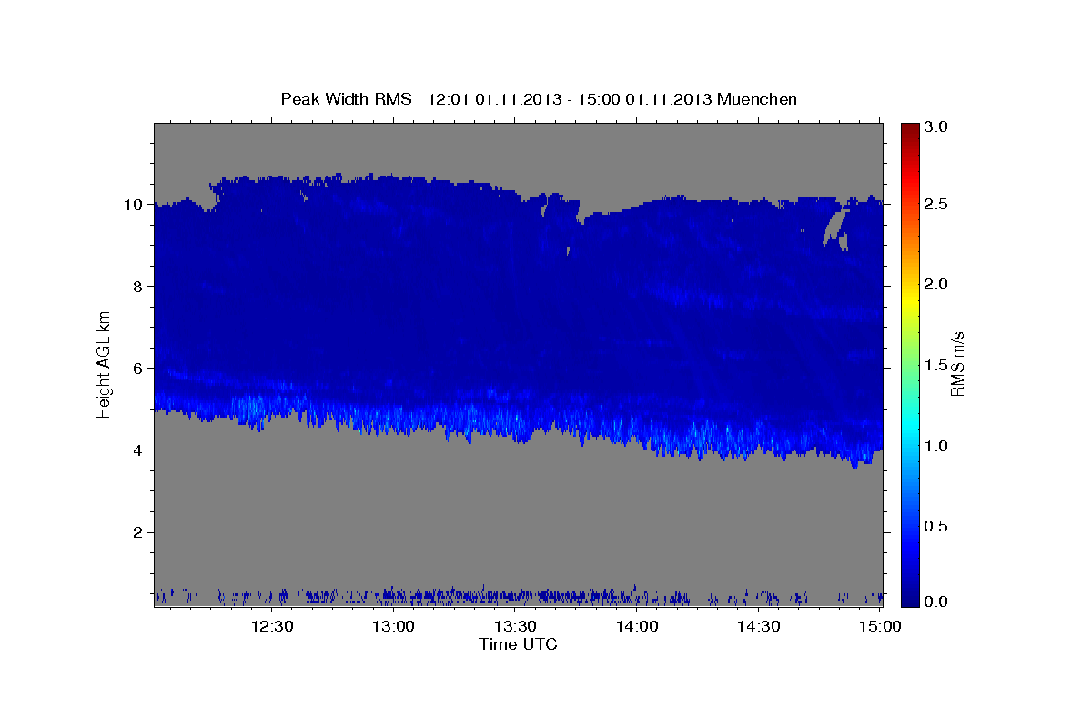Click the height tick label 8
Screen dimensions: 1092x728
point(137,287)
